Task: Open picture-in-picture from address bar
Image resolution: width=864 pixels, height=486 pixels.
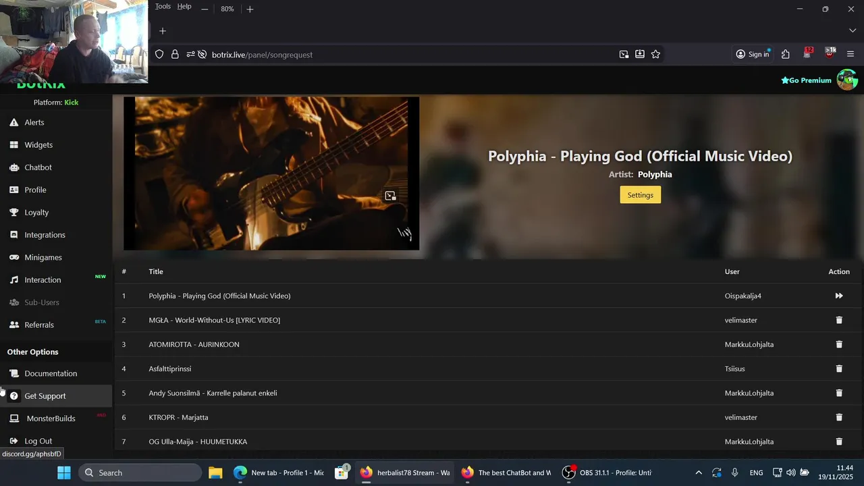Action: 624,55
